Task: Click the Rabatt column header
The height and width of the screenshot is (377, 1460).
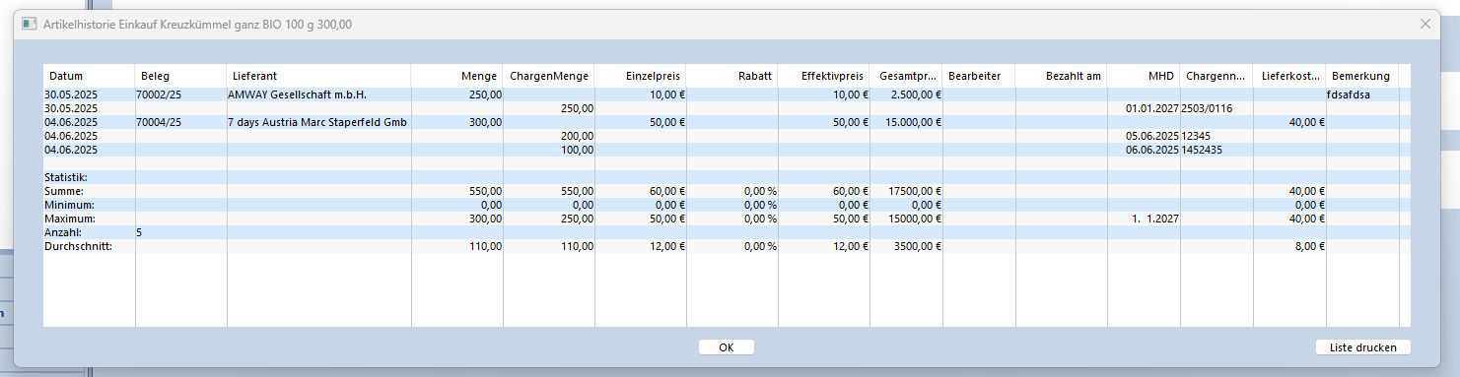Action: [732, 76]
